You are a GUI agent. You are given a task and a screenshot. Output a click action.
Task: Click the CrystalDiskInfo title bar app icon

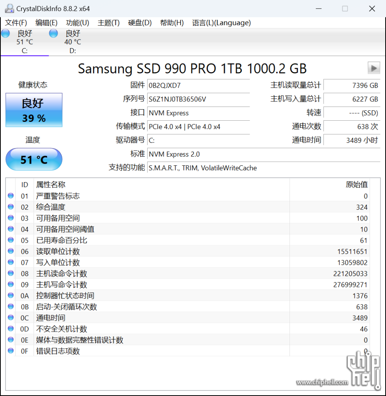(9, 9)
